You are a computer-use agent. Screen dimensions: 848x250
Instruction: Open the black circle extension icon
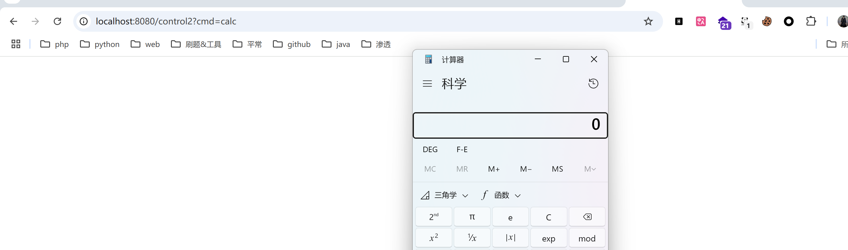[x=789, y=21]
